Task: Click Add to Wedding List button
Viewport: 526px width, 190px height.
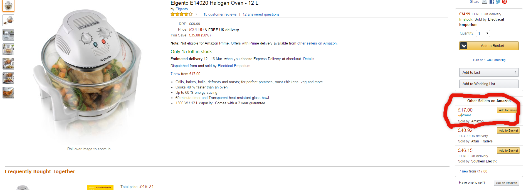Action: point(489,84)
